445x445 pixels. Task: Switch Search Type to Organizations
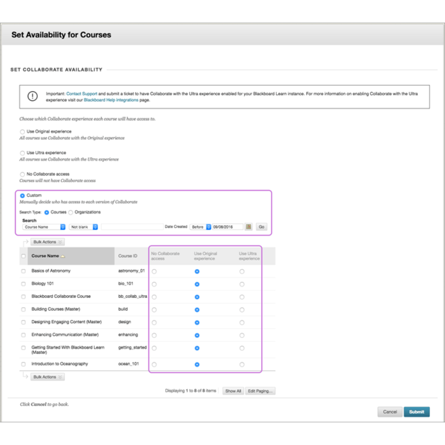[71, 212]
